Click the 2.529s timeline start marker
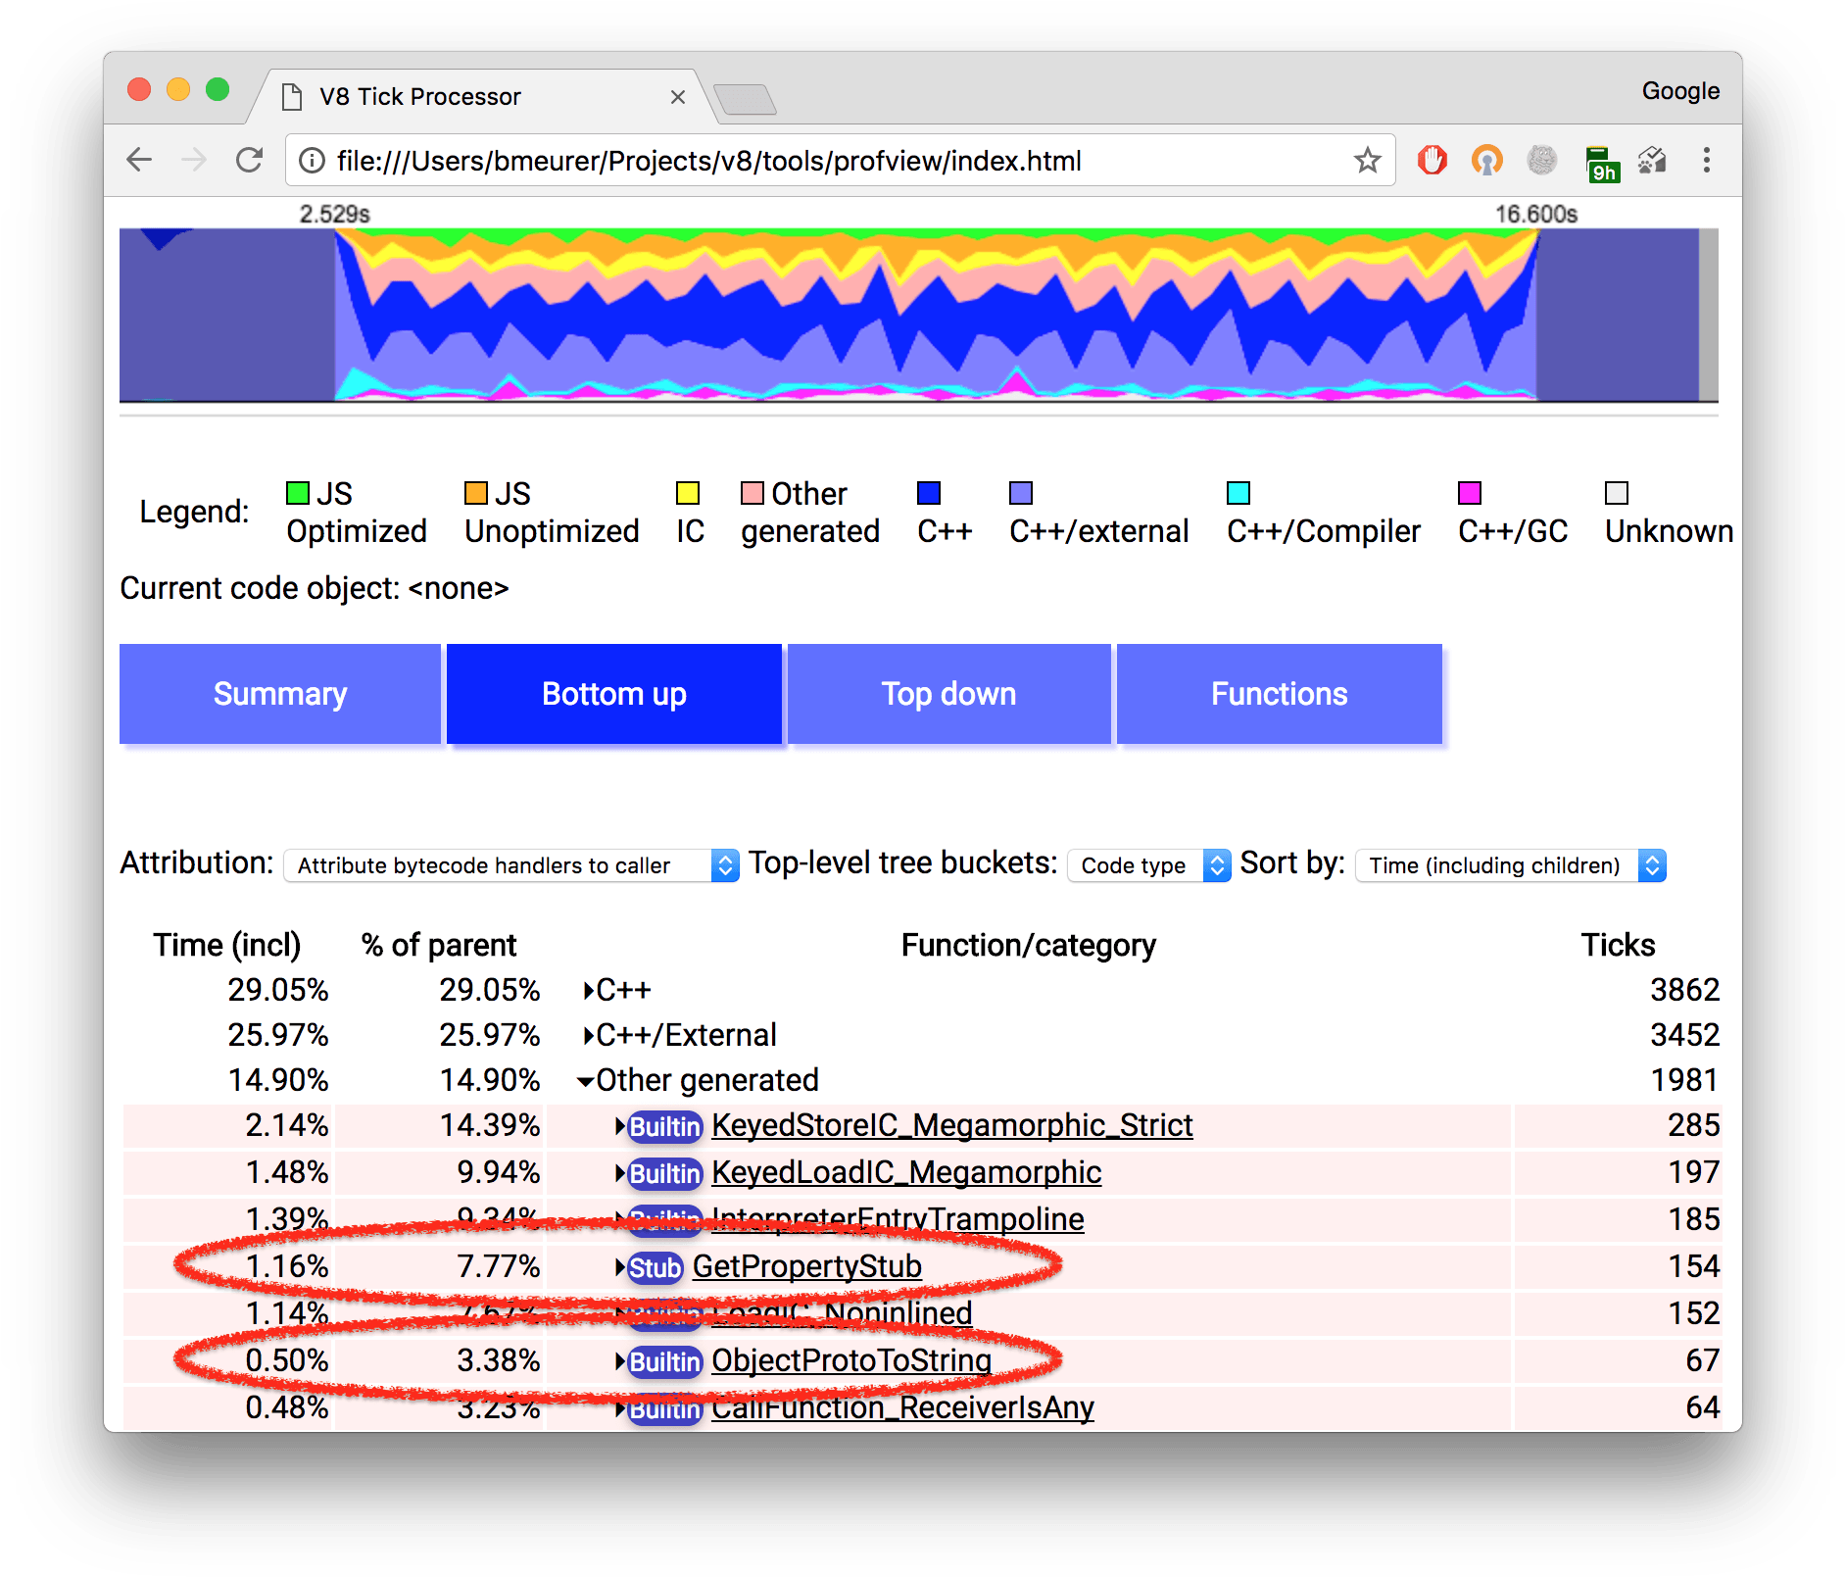1845x1577 pixels. (x=334, y=214)
